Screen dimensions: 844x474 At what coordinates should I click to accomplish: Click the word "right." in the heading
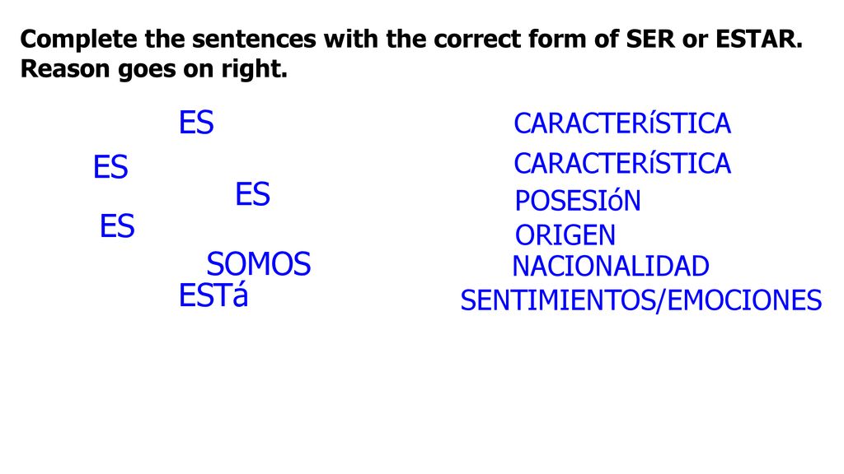click(255, 69)
